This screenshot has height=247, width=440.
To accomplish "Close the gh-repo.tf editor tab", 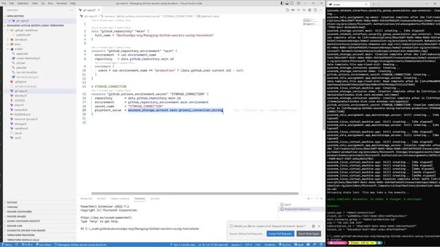I will [99, 10].
